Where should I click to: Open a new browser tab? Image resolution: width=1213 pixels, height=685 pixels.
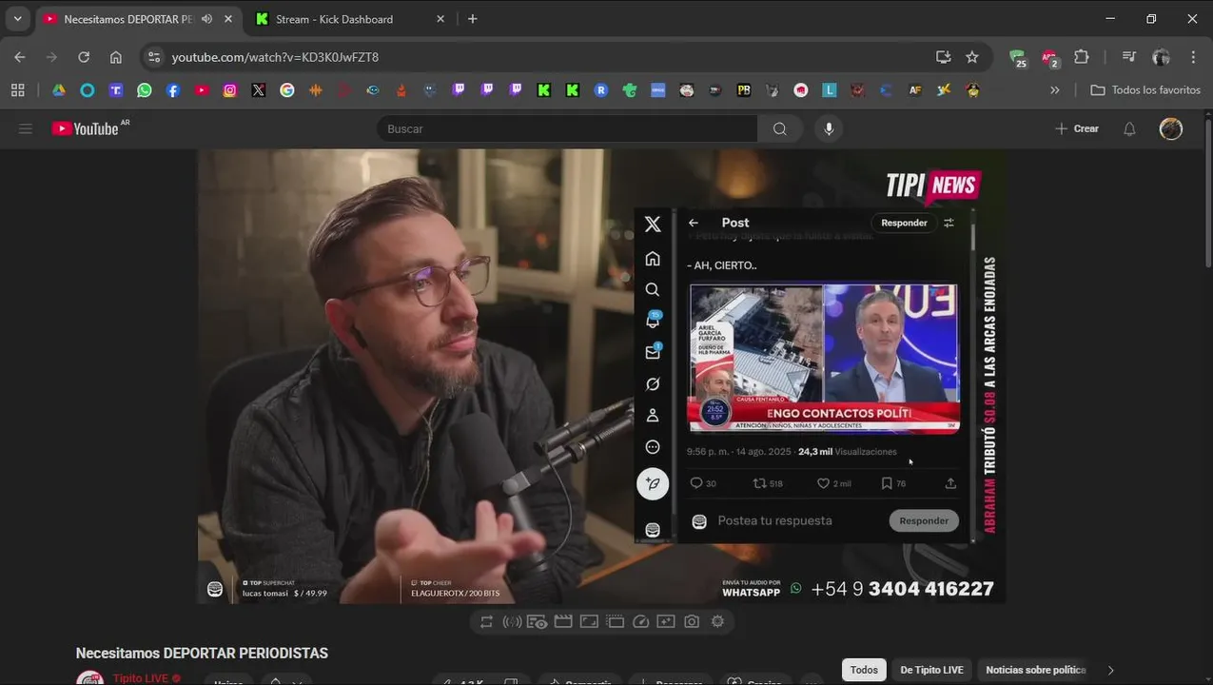(x=473, y=19)
